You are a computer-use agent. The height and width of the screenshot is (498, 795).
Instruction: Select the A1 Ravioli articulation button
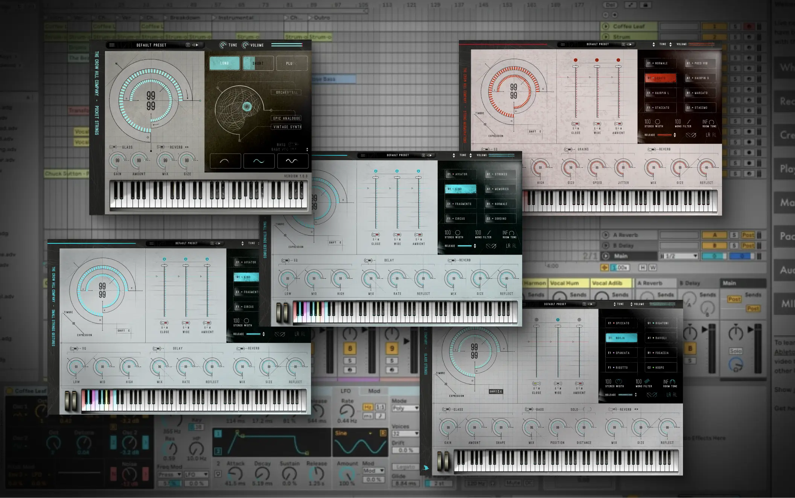tap(661, 338)
